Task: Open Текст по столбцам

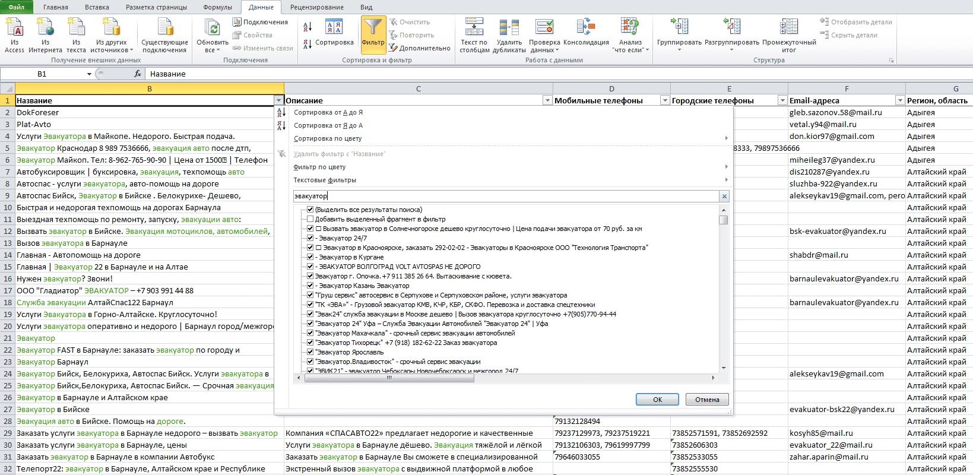Action: 474,36
